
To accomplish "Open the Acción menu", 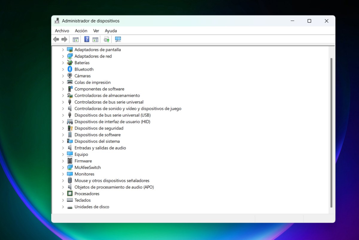I will 81,31.
